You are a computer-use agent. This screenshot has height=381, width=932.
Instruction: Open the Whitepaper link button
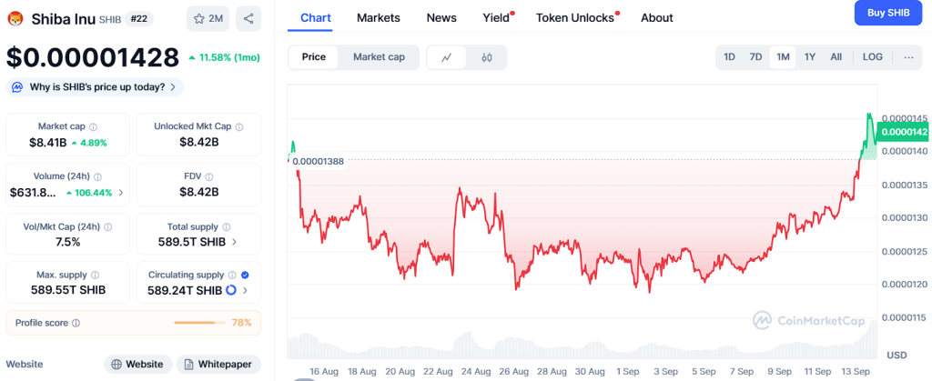pyautogui.click(x=218, y=364)
